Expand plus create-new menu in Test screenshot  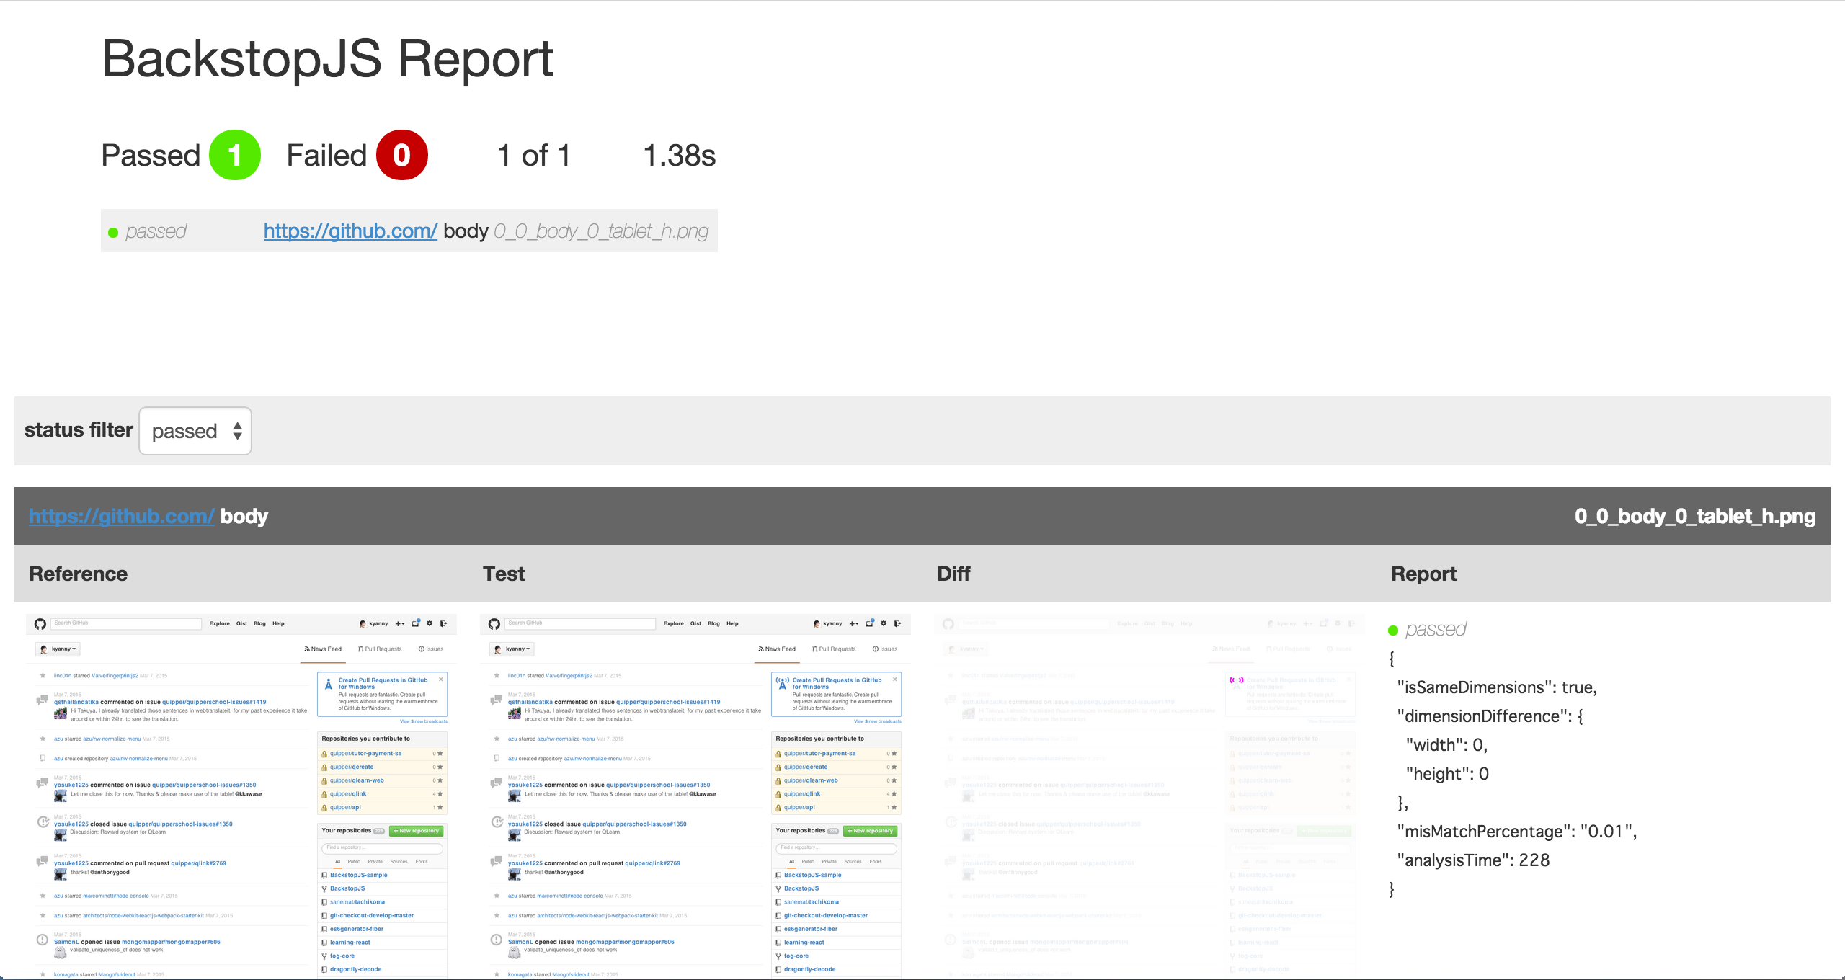coord(854,623)
